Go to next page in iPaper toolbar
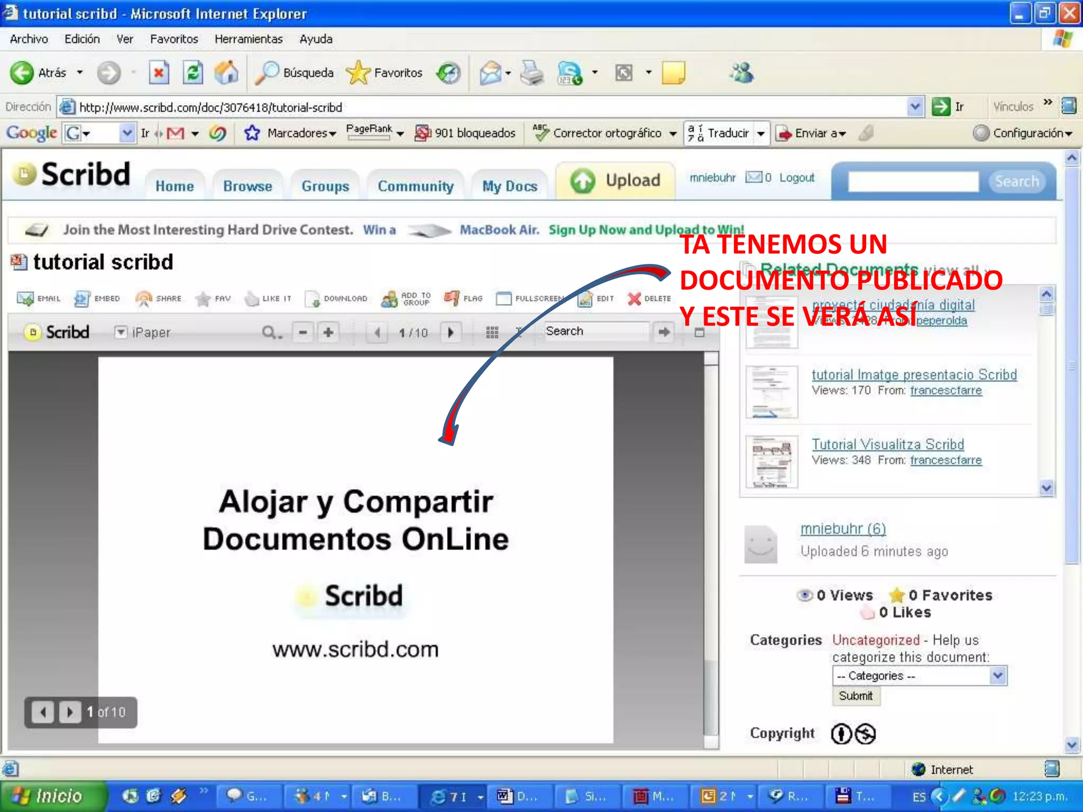Screen dimensions: 1083x812 (x=451, y=333)
